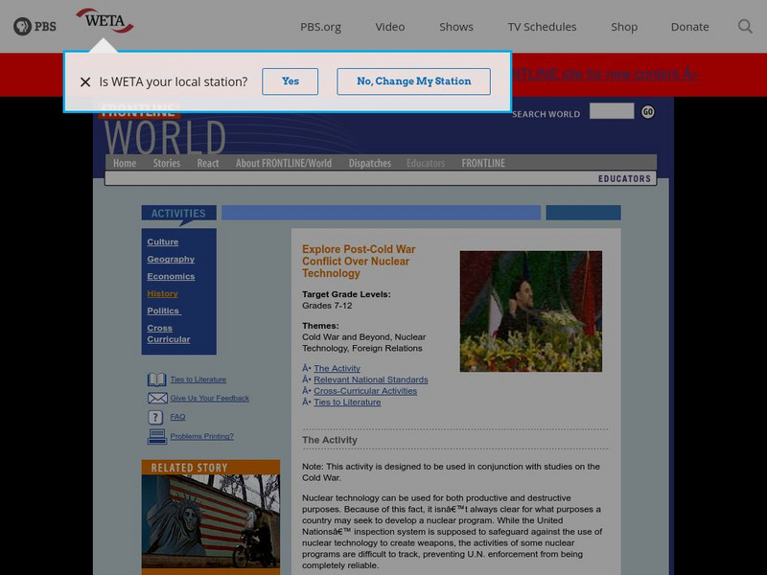Click the open book Ties to Literature icon
Image resolution: width=767 pixels, height=575 pixels.
click(156, 379)
